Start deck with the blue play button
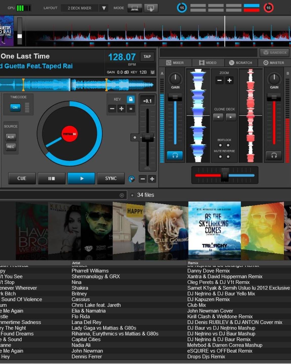Viewport: 291px width, 364px height. tap(81, 178)
